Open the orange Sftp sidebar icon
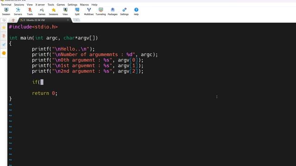 [4, 53]
